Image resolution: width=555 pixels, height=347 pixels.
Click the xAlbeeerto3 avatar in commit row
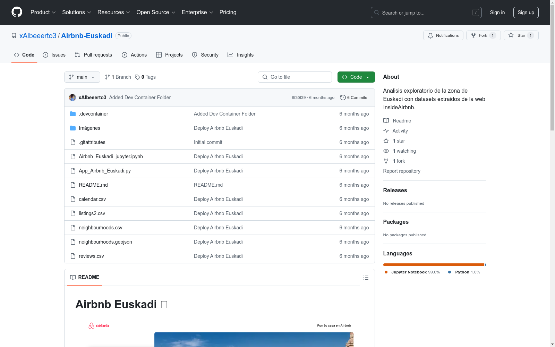(x=72, y=98)
